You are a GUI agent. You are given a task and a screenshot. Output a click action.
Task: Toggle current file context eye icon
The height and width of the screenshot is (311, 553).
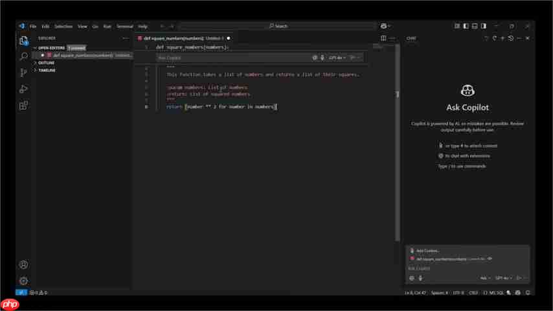tap(490, 259)
